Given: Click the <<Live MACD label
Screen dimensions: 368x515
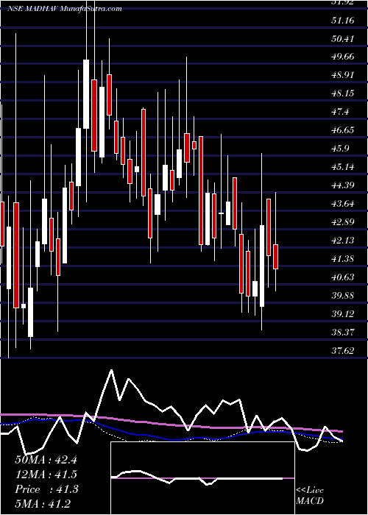Looking at the screenshot, I should pos(310,496).
